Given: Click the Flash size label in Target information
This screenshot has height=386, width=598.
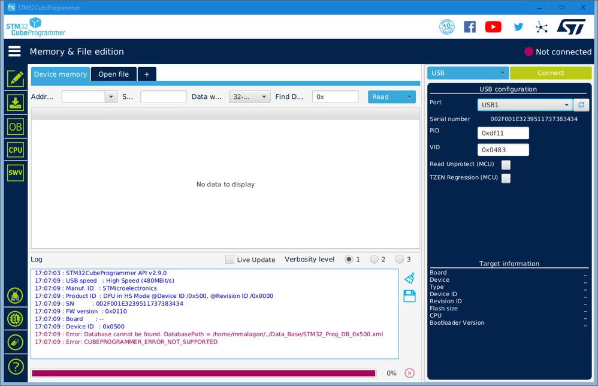Looking at the screenshot, I should pyautogui.click(x=443, y=308).
